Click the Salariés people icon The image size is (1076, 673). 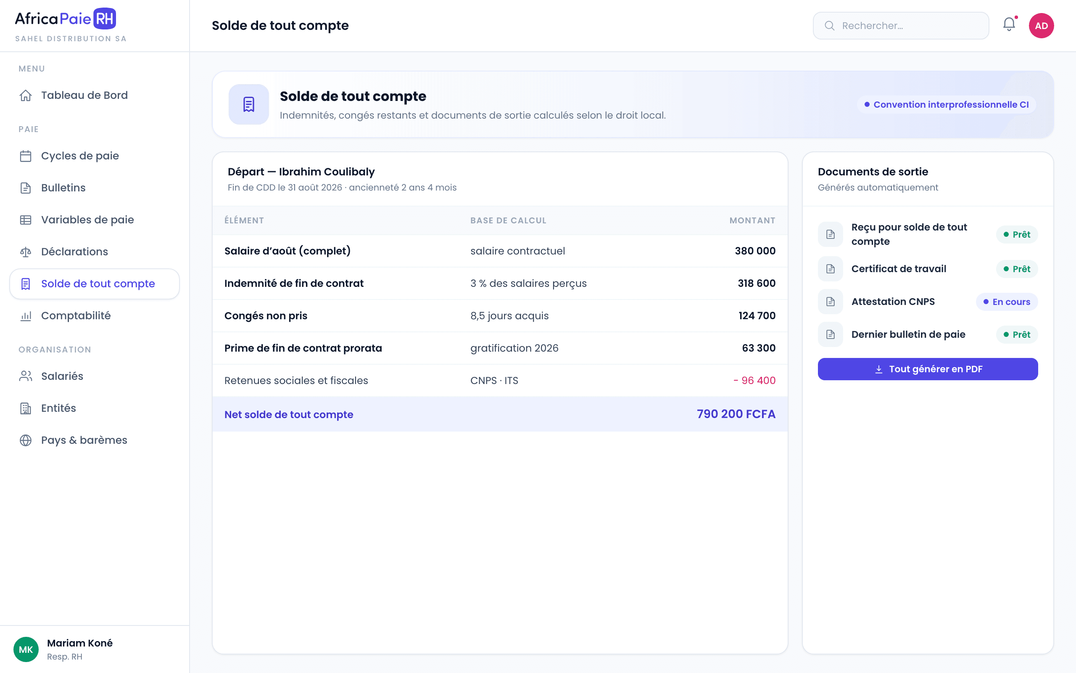(26, 376)
